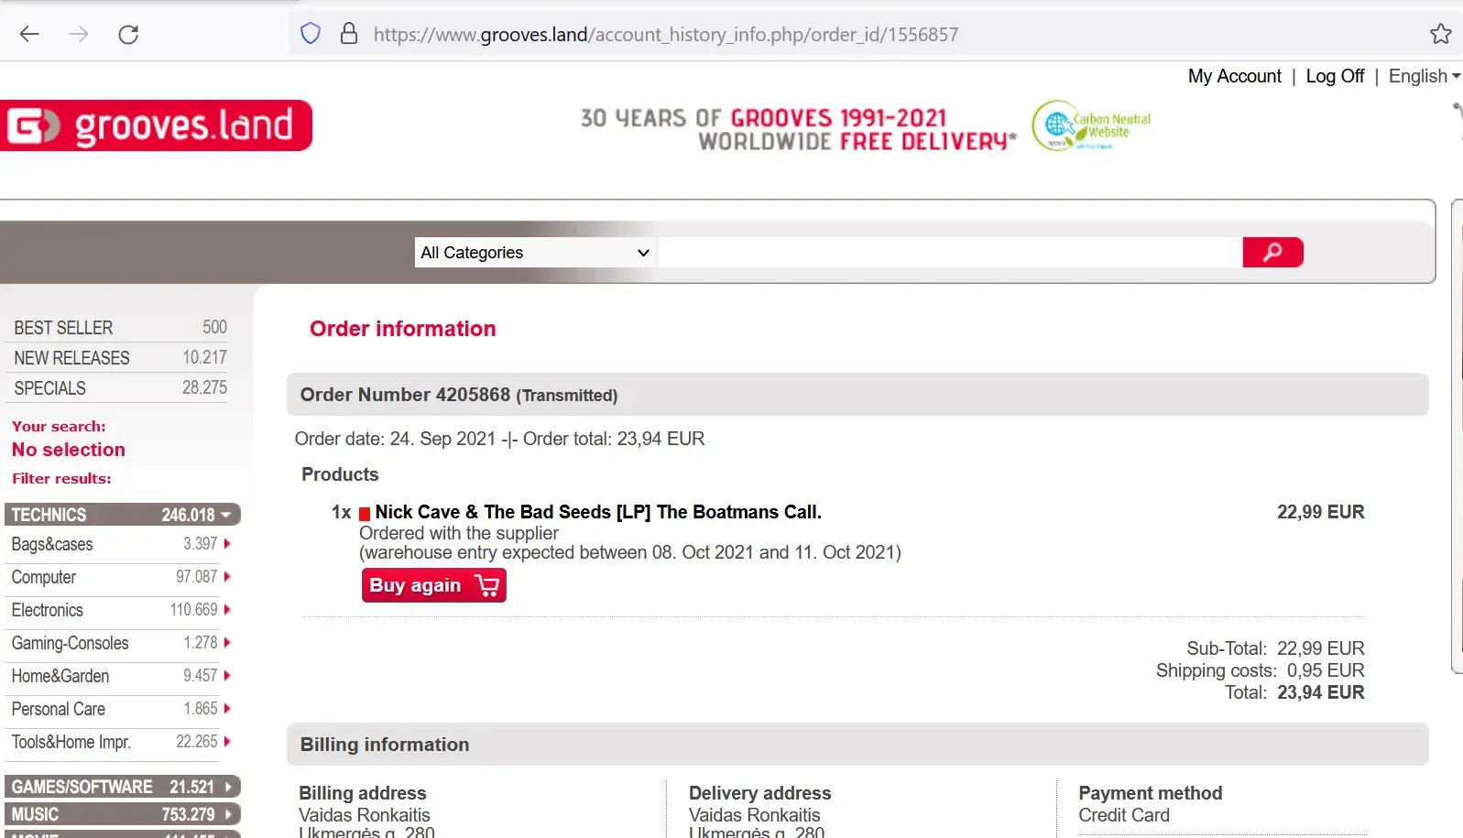Click Payment method Credit Card text

[1123, 815]
